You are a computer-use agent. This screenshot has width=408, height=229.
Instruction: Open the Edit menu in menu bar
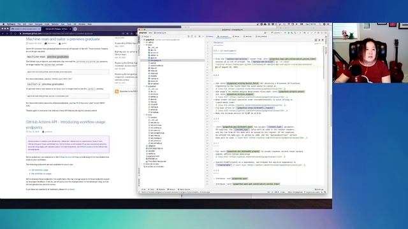pos(24,24)
